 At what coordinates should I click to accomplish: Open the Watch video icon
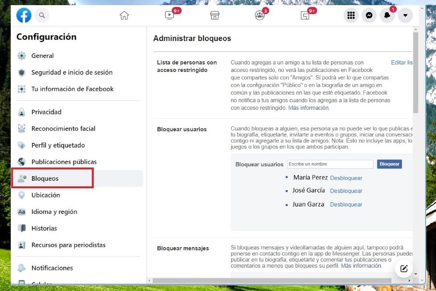click(169, 15)
